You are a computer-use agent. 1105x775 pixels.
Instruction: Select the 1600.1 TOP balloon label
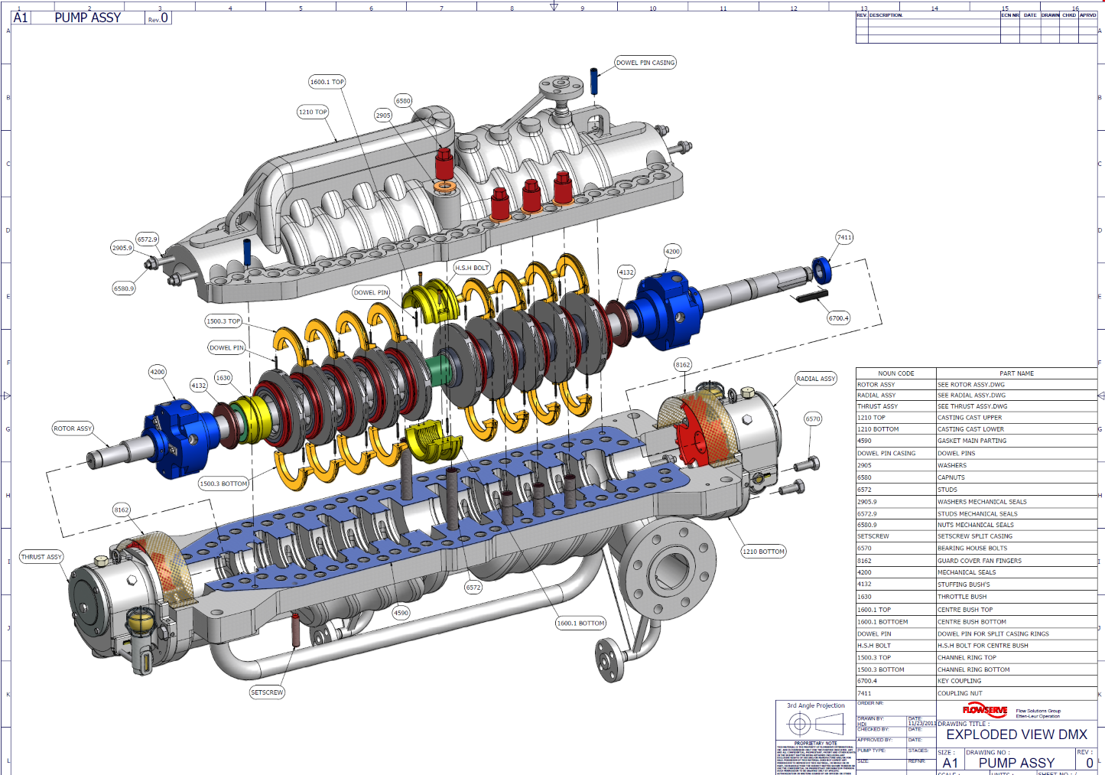tap(327, 82)
